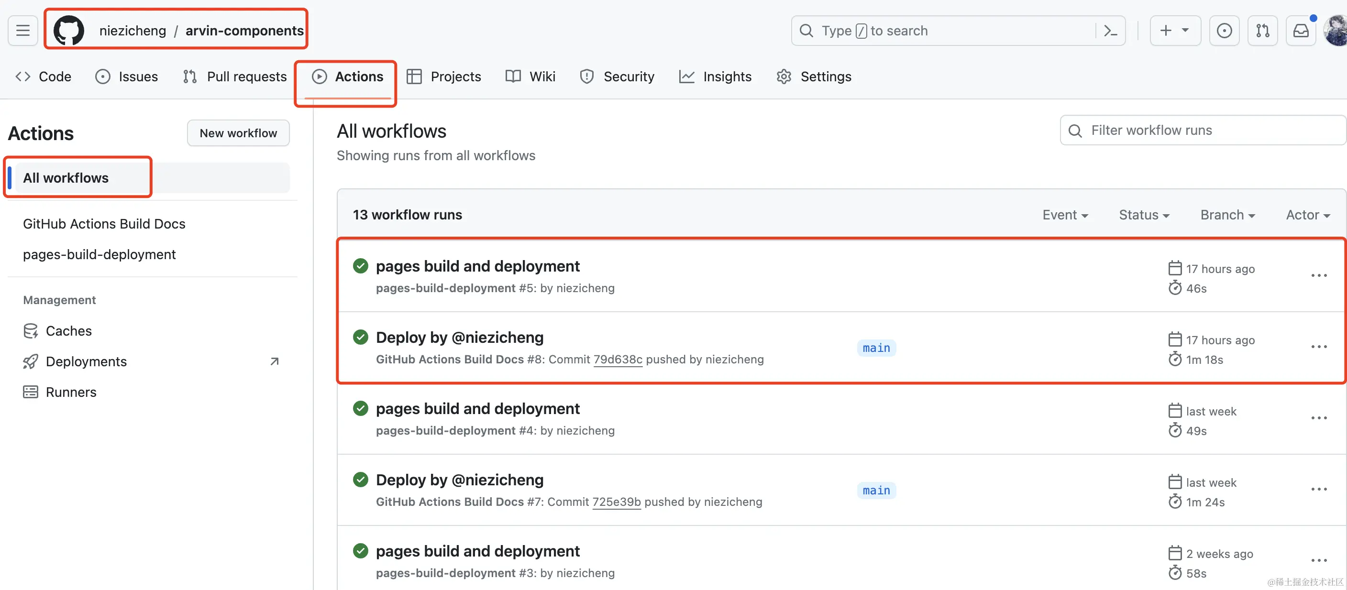The width and height of the screenshot is (1347, 590).
Task: Switch to the Insights tab
Action: pyautogui.click(x=715, y=77)
